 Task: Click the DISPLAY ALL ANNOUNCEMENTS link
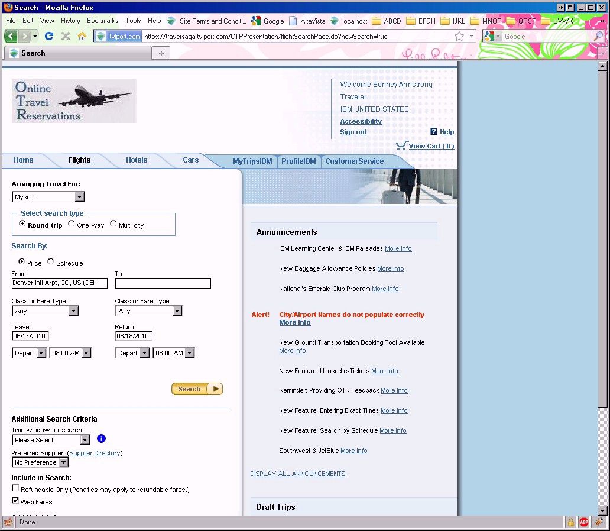click(x=297, y=474)
